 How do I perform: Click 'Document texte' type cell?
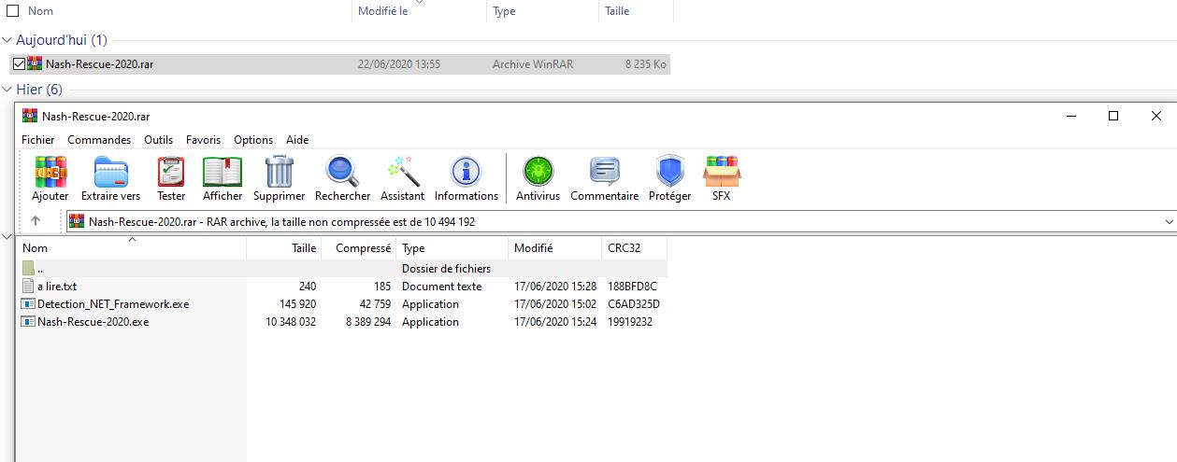pyautogui.click(x=441, y=287)
